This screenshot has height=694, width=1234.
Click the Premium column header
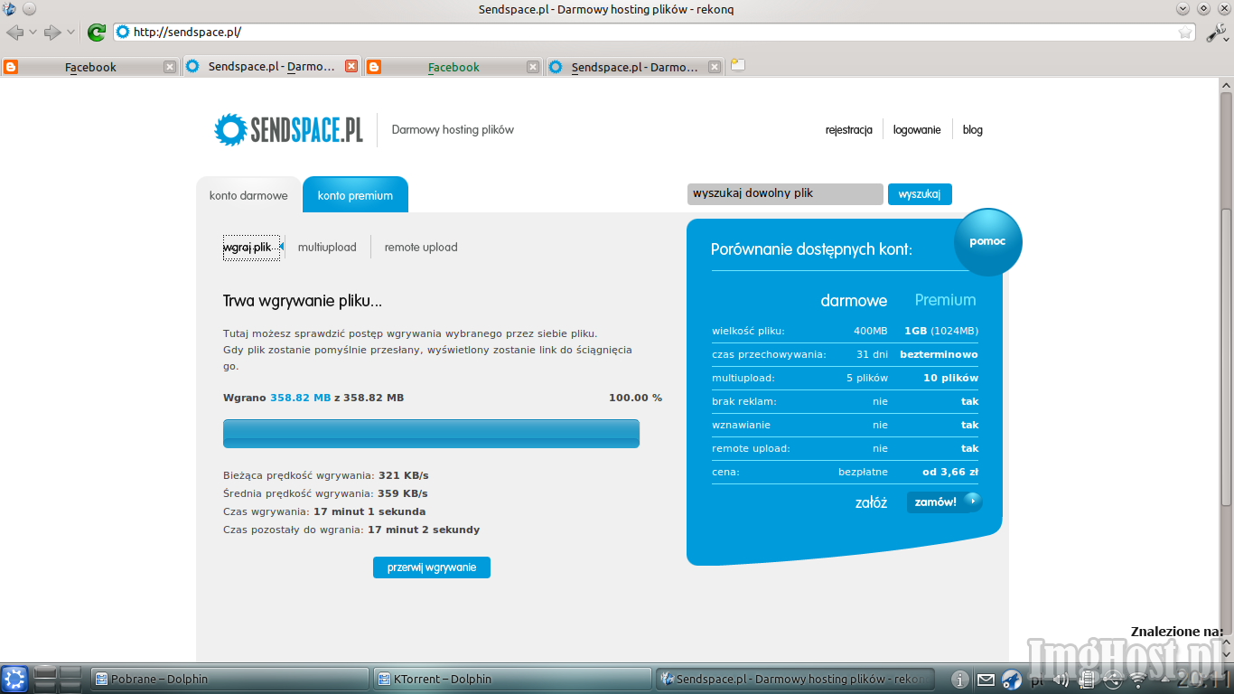(x=946, y=300)
